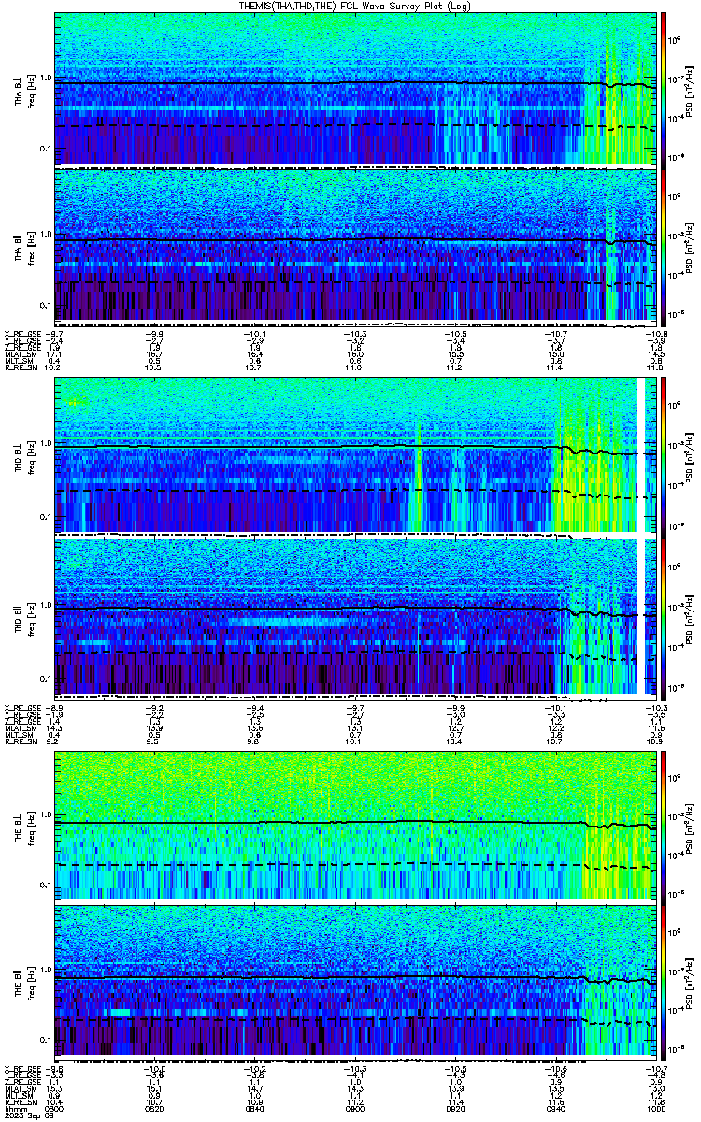Click MLAT_SM row label under THE panels
The height and width of the screenshot is (1122, 701).
(x=20, y=1087)
